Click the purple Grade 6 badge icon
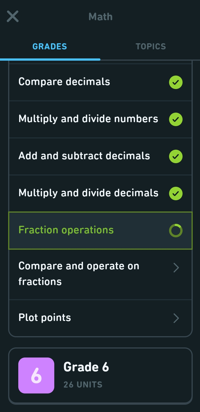This screenshot has height=412, width=200. tap(36, 375)
